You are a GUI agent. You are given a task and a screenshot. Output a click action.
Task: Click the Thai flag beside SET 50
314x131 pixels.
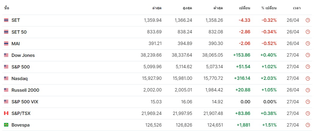coord(6,32)
